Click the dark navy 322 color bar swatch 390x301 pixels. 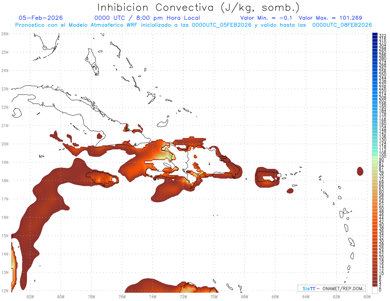[375, 35]
